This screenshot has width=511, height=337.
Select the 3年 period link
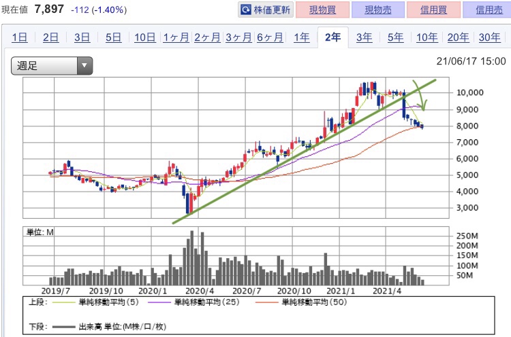point(364,37)
